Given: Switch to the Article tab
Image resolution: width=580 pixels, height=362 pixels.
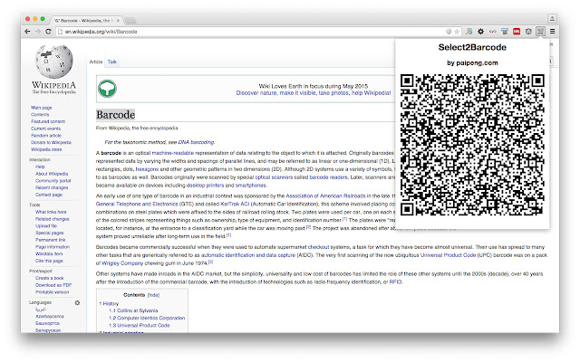Looking at the screenshot, I should 96,62.
